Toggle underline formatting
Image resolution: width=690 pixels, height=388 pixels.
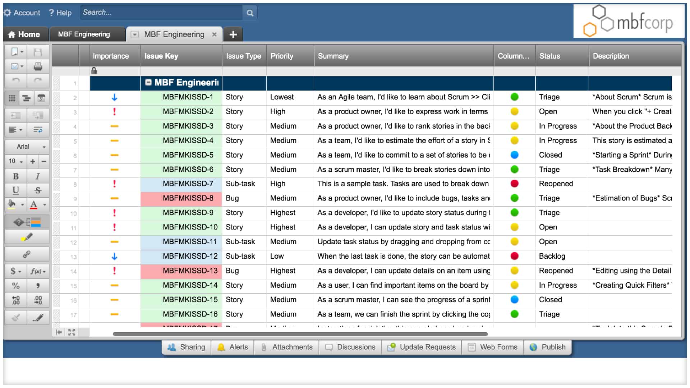[x=16, y=190]
